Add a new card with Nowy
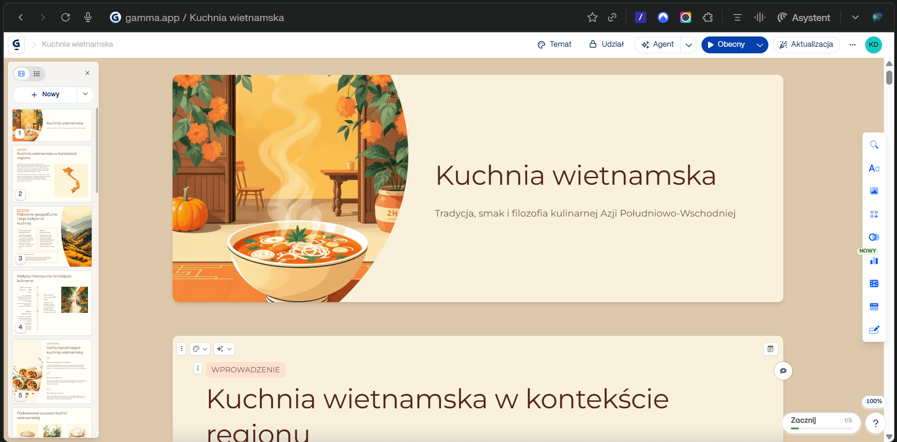Screen dimensions: 897x442 tap(45, 94)
